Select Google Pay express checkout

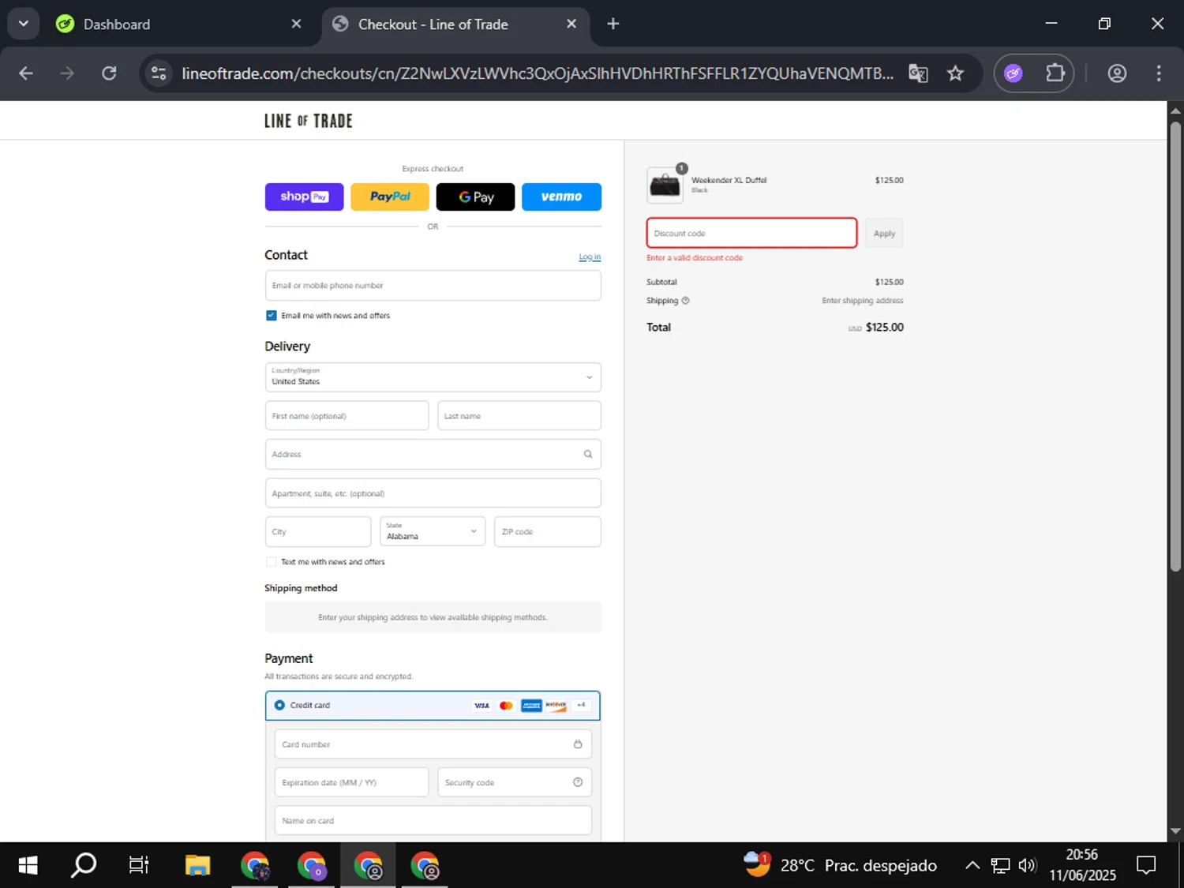tap(475, 197)
